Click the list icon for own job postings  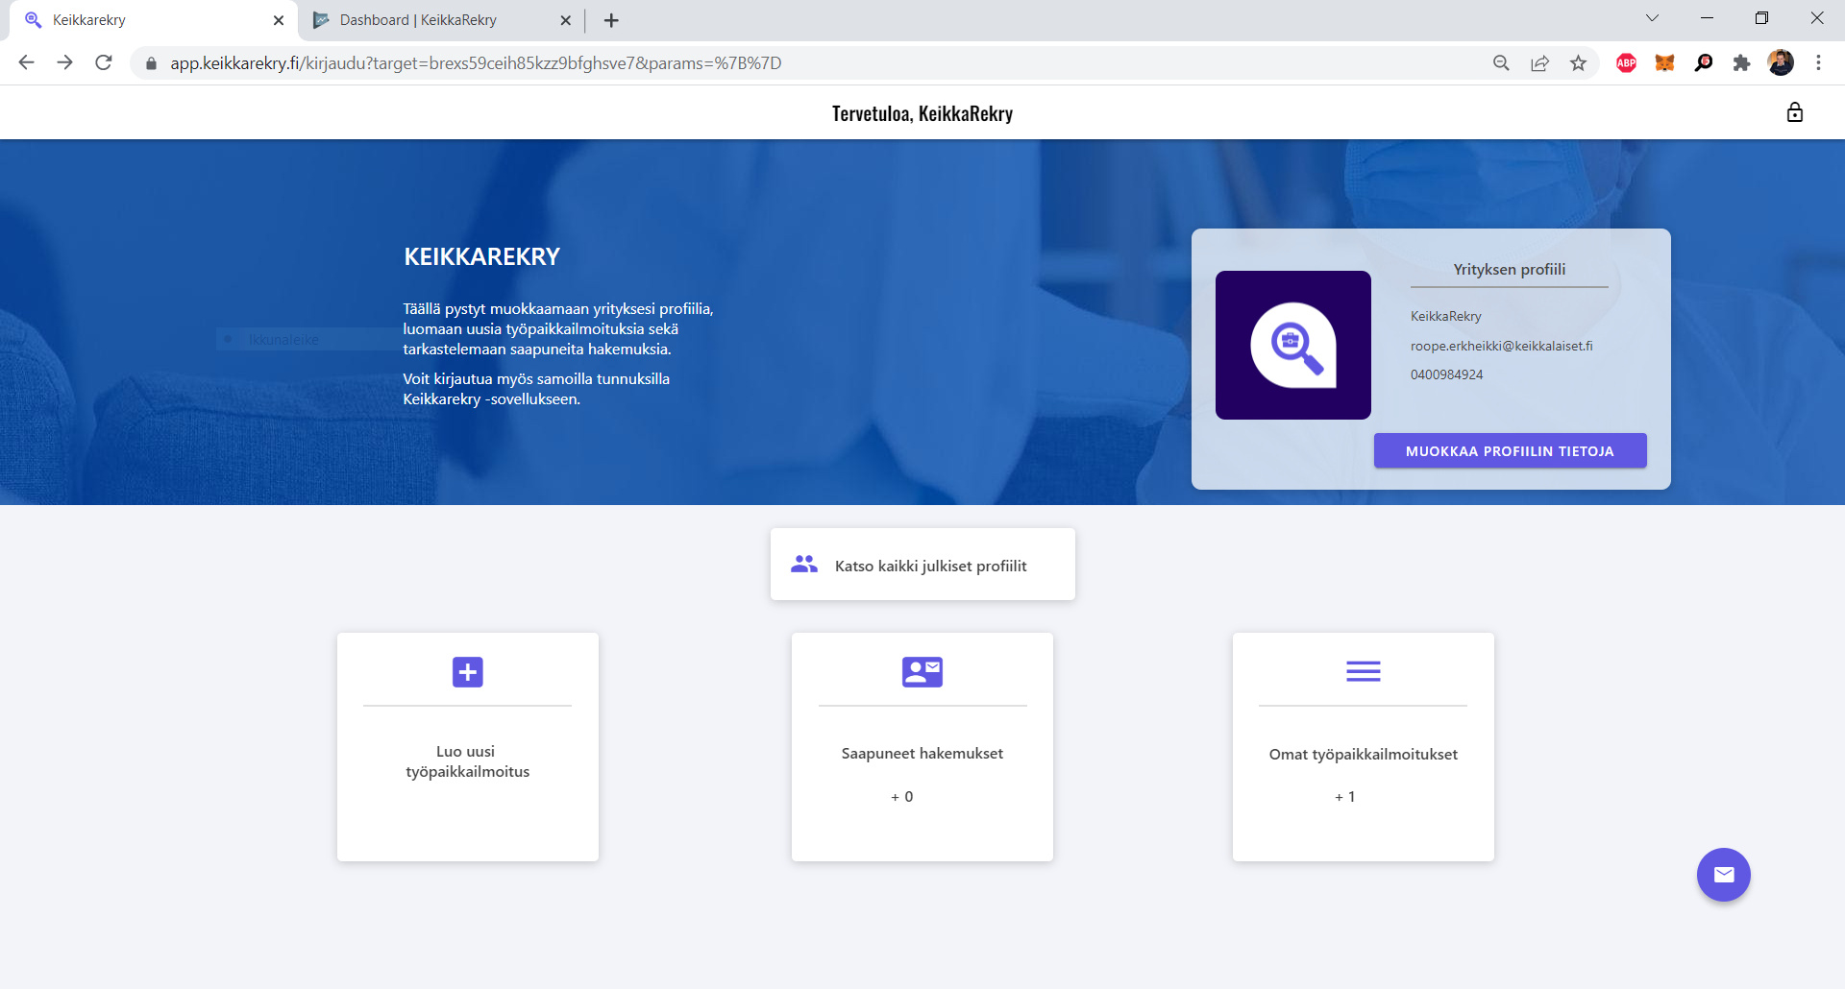[x=1363, y=672]
